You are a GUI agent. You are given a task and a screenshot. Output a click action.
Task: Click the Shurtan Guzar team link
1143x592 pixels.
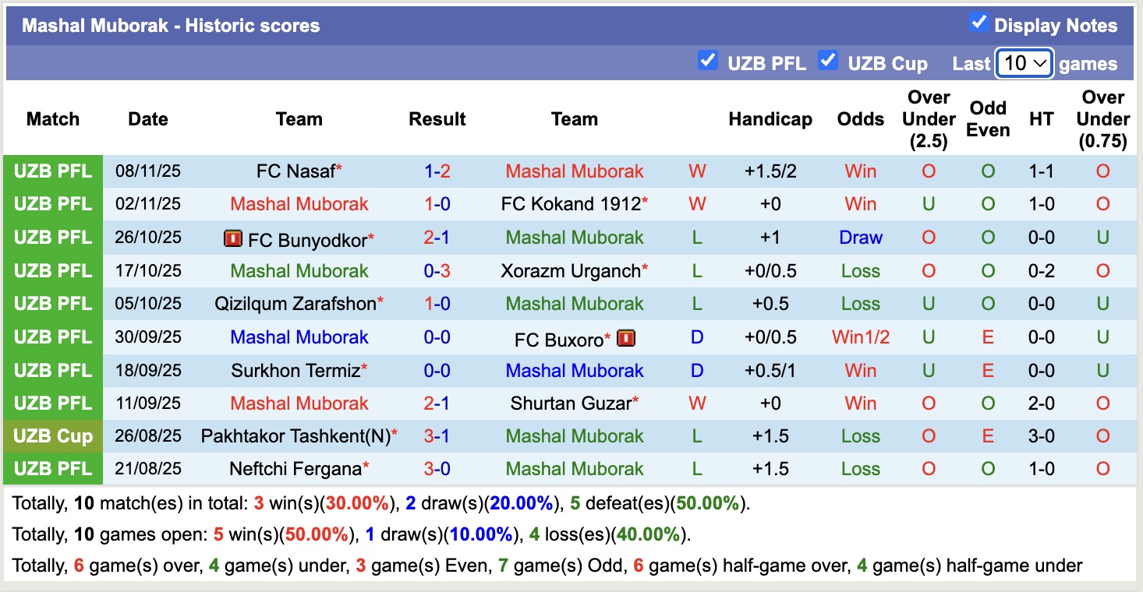[x=571, y=403]
